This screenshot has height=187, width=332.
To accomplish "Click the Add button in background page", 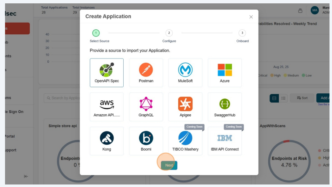I will (323, 98).
